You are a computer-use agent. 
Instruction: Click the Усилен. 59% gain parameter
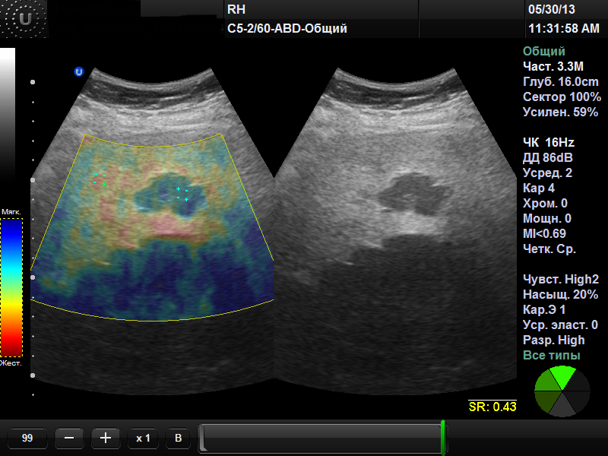tap(560, 112)
